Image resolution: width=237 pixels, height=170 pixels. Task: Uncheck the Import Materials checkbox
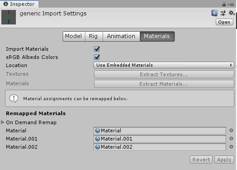tap(97, 49)
